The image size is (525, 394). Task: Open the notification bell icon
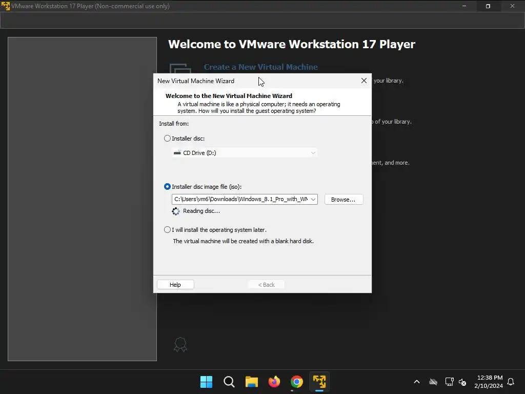(x=511, y=382)
